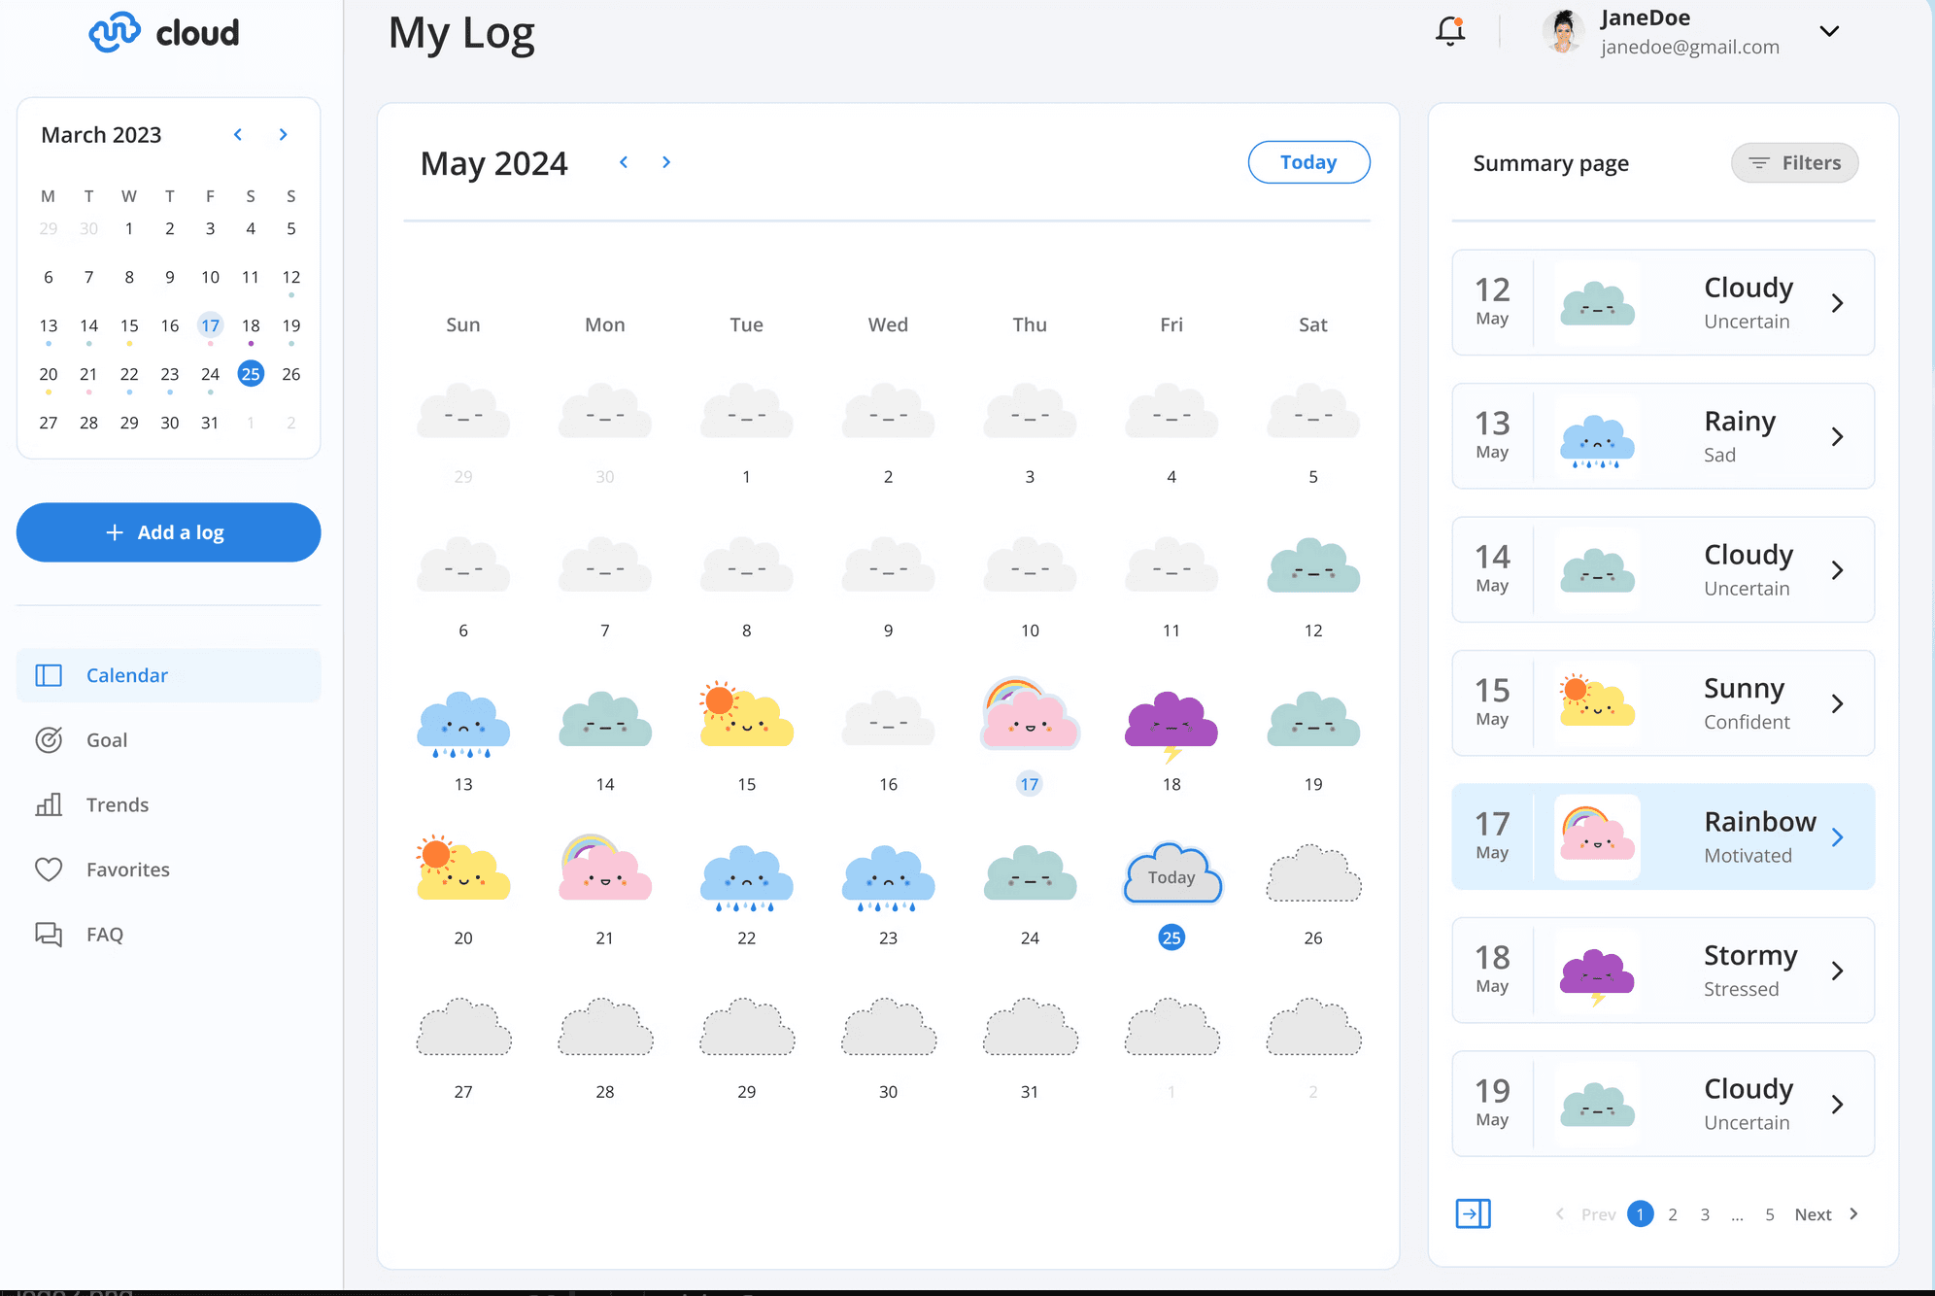Click Next in summary pagination
Screen dimensions: 1935x1296
pyautogui.click(x=1826, y=1214)
